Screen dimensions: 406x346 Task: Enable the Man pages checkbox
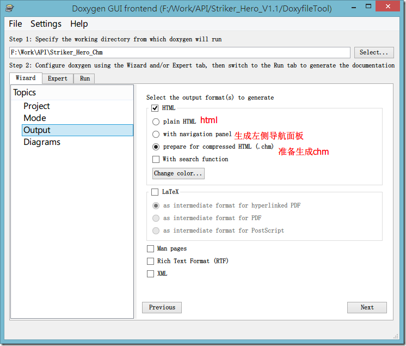tap(150, 249)
